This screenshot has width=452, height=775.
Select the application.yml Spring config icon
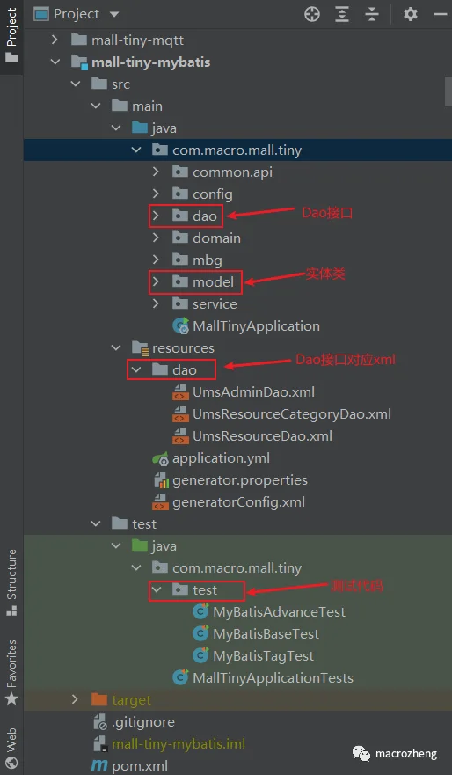point(161,458)
